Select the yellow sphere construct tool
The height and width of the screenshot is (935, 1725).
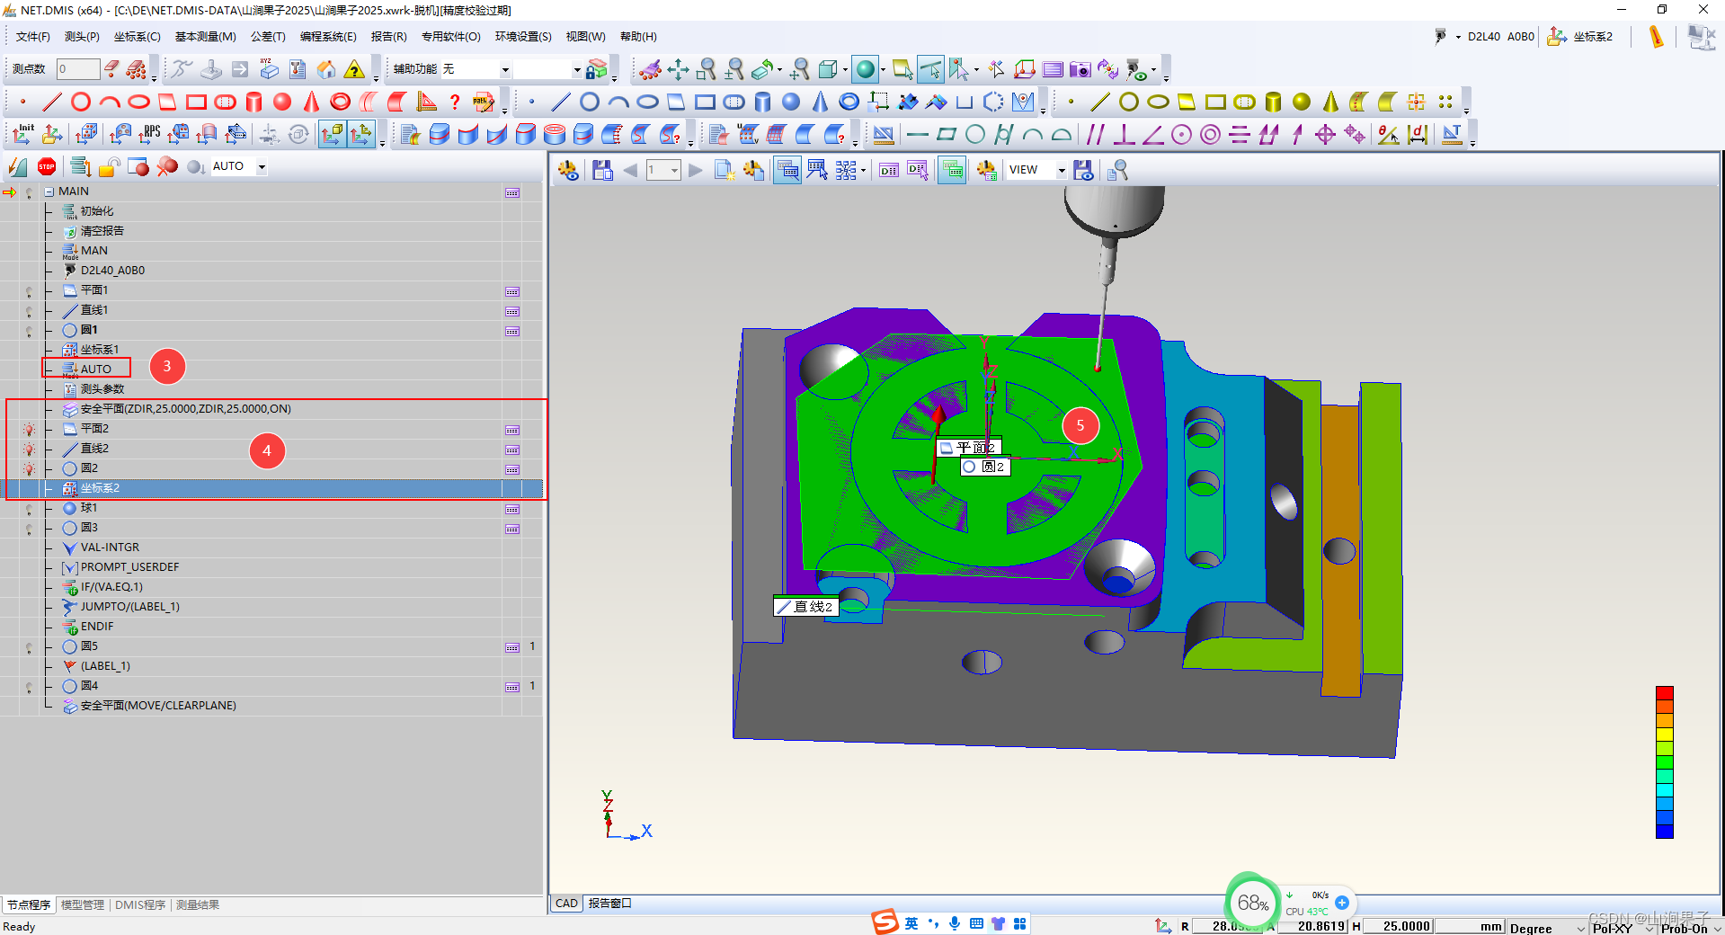point(1302,102)
